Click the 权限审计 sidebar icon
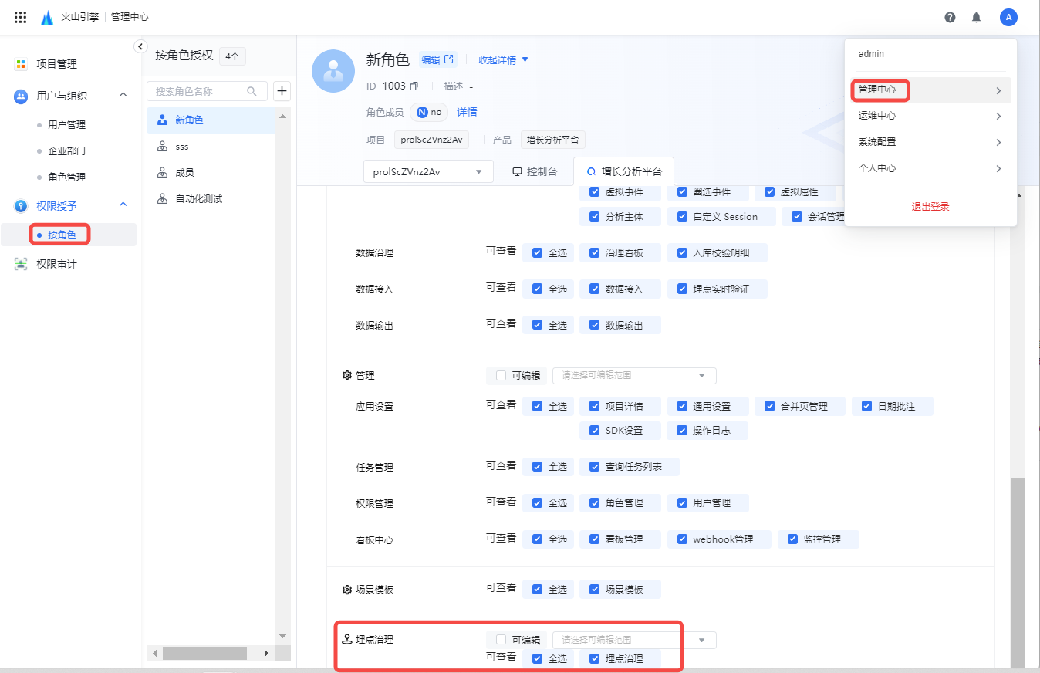Viewport: 1040px width, 673px height. point(22,264)
